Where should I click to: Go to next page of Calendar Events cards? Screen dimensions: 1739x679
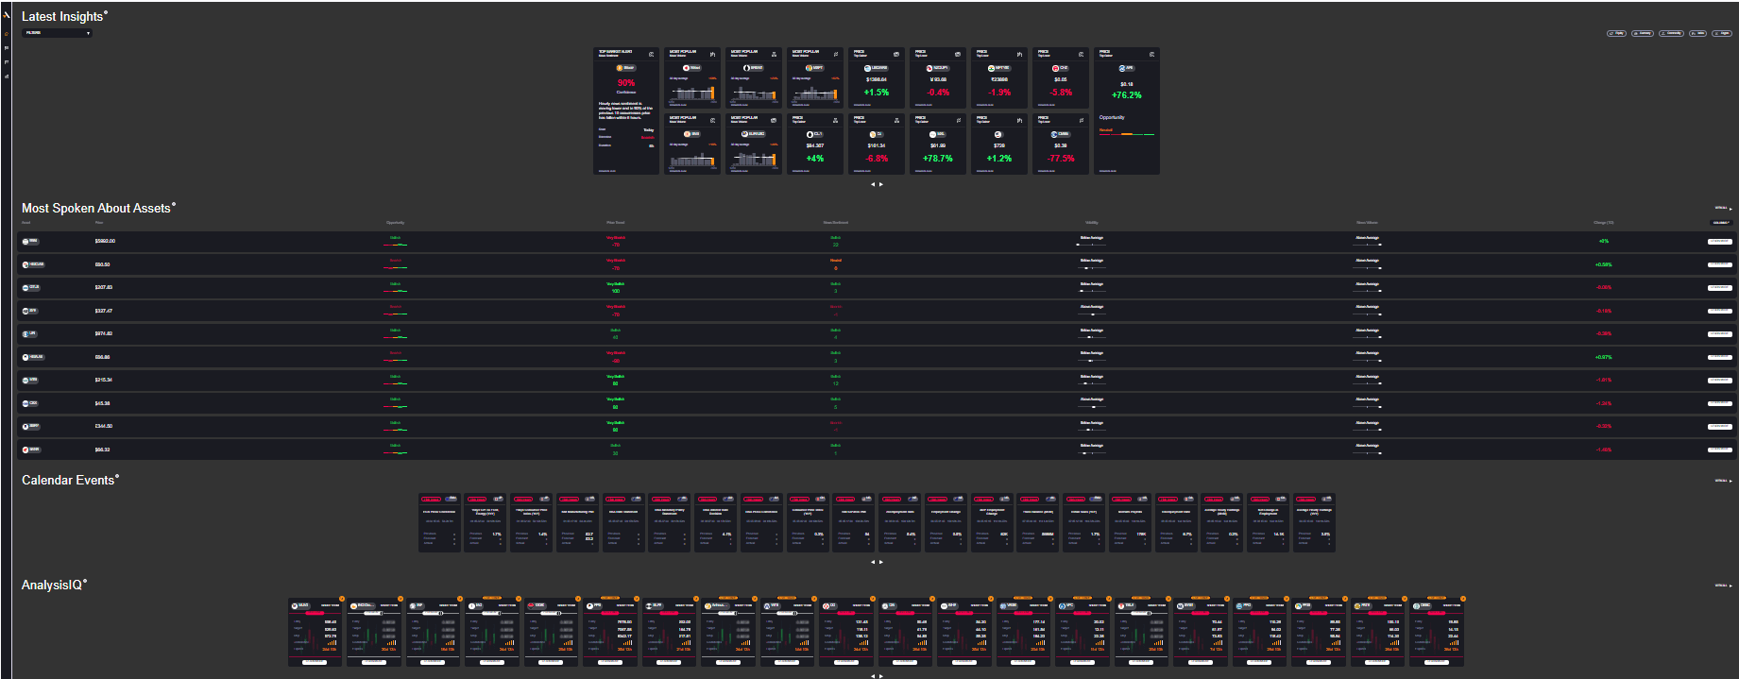click(x=881, y=562)
